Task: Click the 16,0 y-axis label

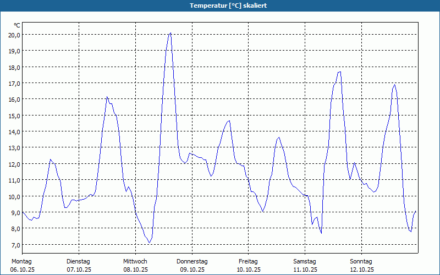Action: coord(14,100)
